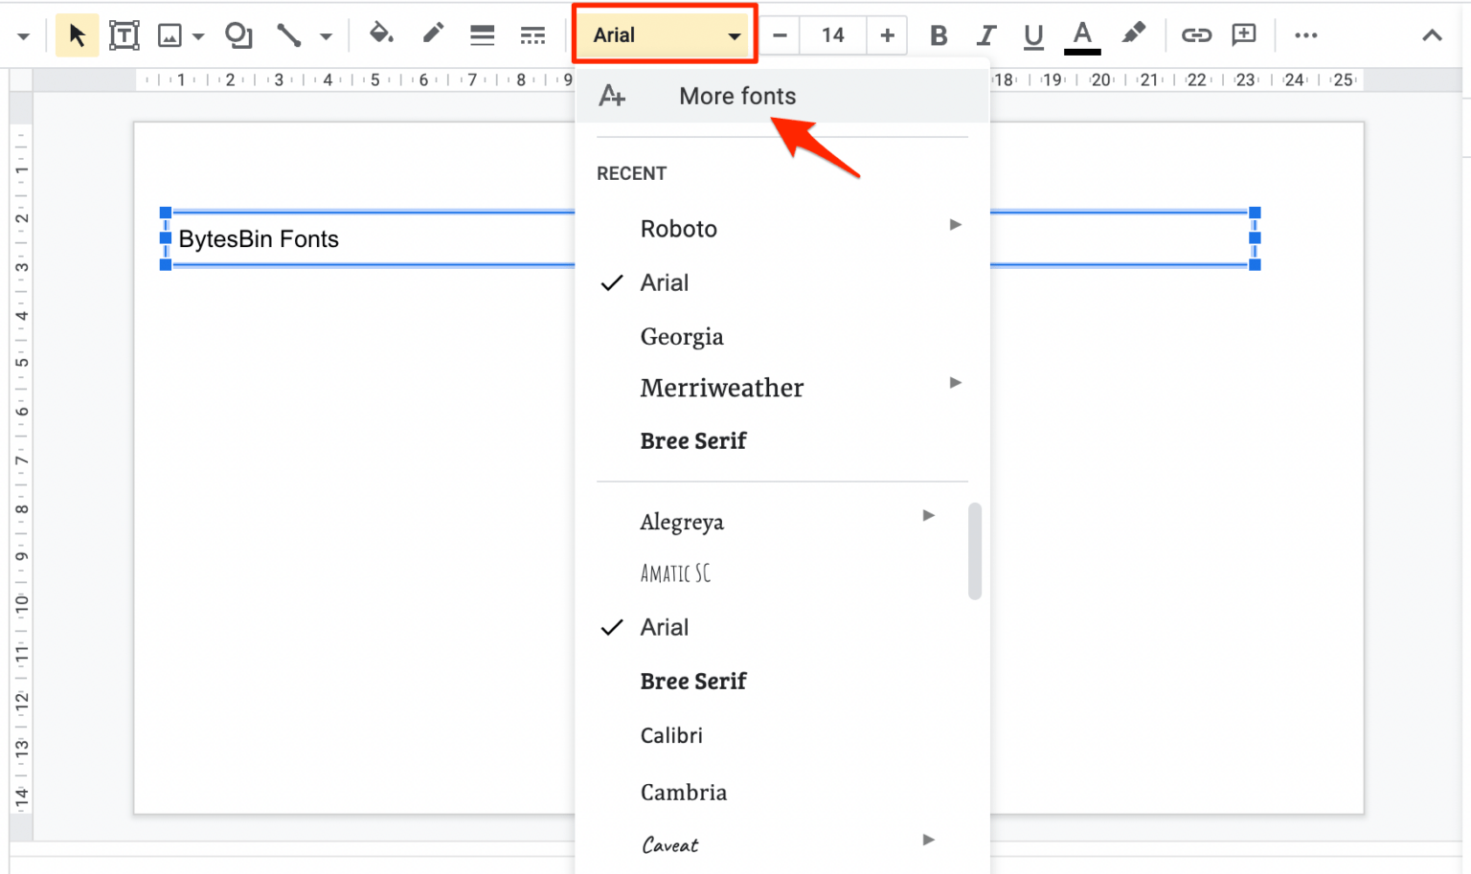Image resolution: width=1471 pixels, height=874 pixels.
Task: Open the Text color picker
Action: coord(1082,34)
